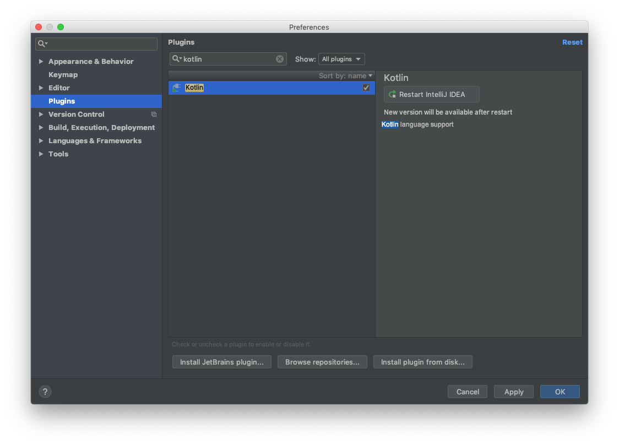Viewport: 619px width, 445px height.
Task: Click the Cancel button
Action: 468,392
